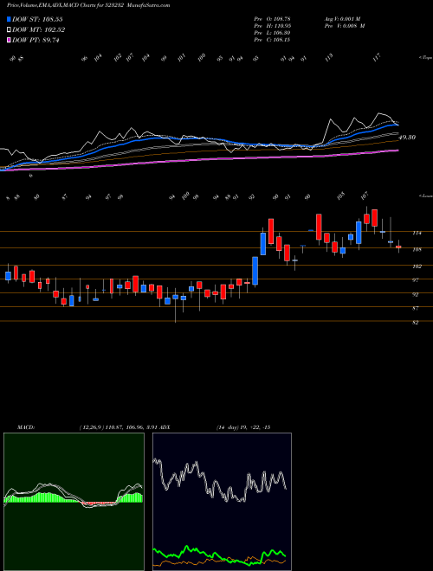Image resolution: width=433 pixels, height=571 pixels.
Task: Click the 97 price axis label
Action: [416, 280]
